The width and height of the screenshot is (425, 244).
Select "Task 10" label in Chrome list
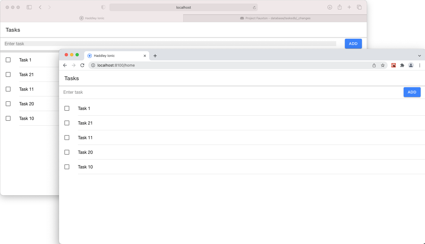pyautogui.click(x=85, y=167)
